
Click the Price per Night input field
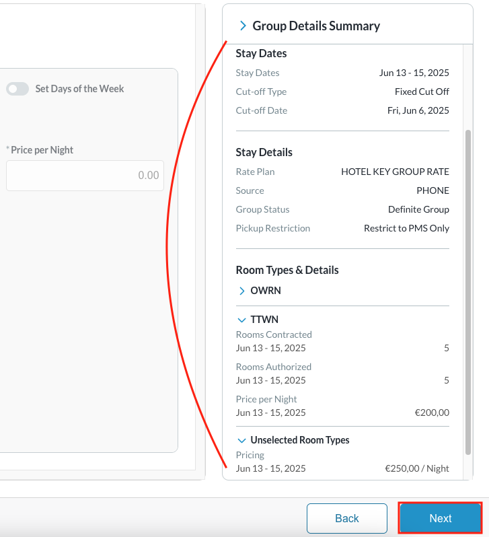[85, 176]
